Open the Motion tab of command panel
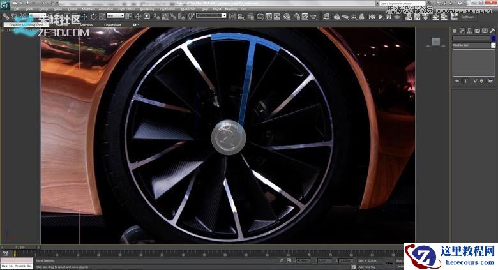 click(477, 31)
